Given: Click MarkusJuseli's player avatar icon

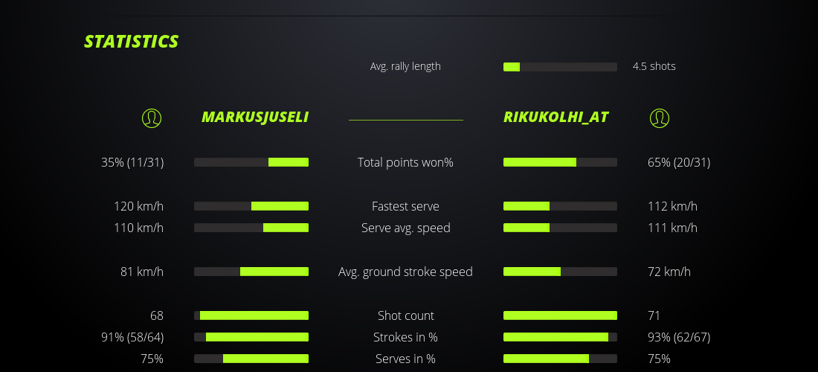Looking at the screenshot, I should [x=152, y=118].
